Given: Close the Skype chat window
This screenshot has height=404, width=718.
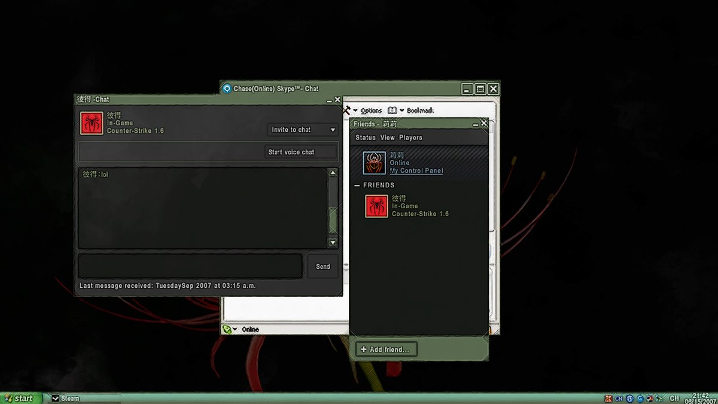Looking at the screenshot, I should click(493, 89).
